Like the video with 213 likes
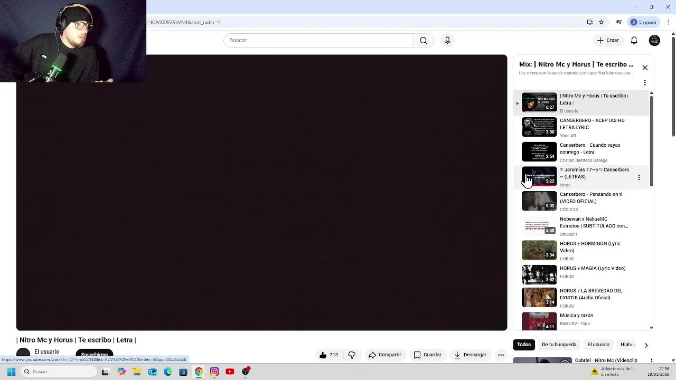This screenshot has height=380, width=676. point(328,355)
